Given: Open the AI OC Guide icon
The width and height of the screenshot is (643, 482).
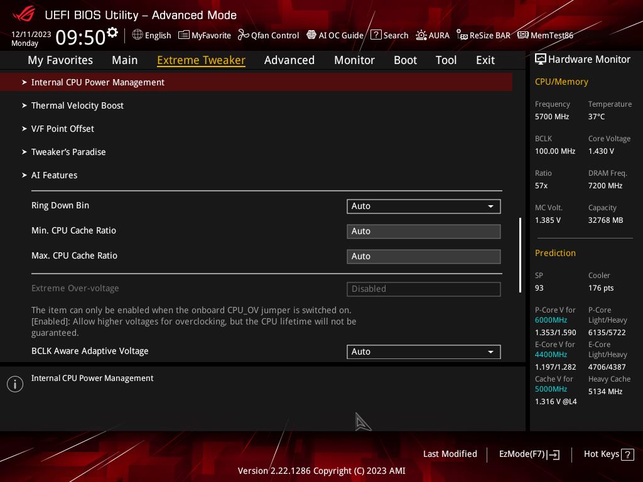Looking at the screenshot, I should point(311,35).
